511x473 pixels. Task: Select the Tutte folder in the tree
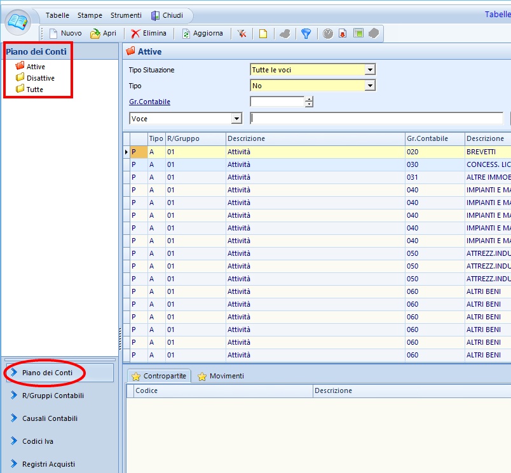point(35,90)
